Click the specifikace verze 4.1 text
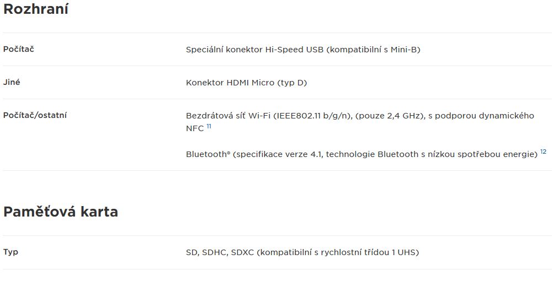 point(278,154)
